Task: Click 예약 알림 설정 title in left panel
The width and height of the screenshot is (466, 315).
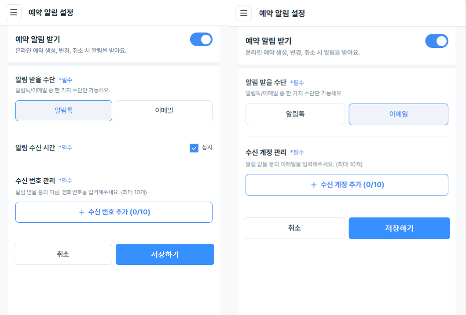Action: tap(51, 13)
